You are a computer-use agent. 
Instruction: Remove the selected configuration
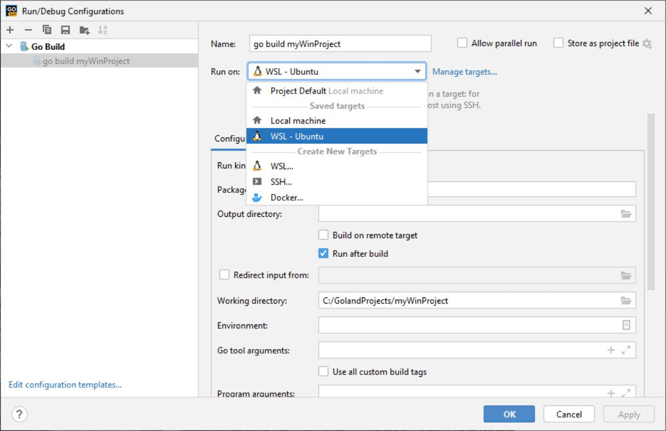(x=28, y=30)
